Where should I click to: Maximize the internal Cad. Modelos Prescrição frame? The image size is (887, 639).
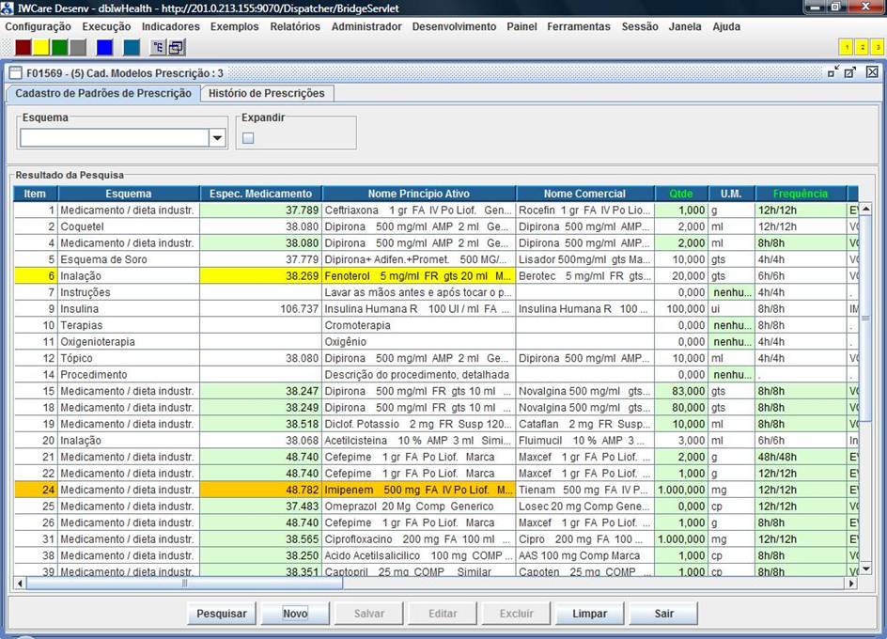850,72
